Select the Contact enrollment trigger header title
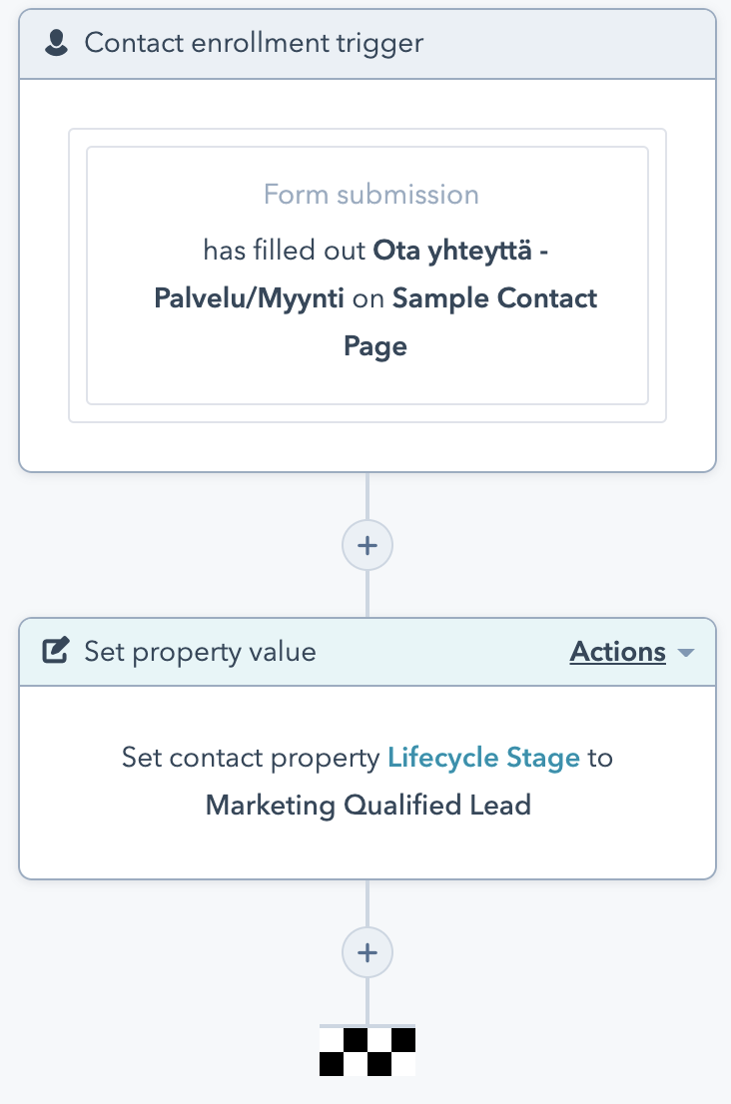The width and height of the screenshot is (731, 1104). pyautogui.click(x=254, y=44)
